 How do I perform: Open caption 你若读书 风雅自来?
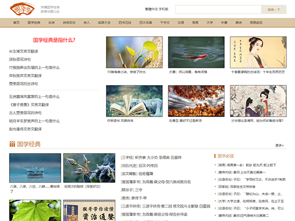tap(120, 120)
